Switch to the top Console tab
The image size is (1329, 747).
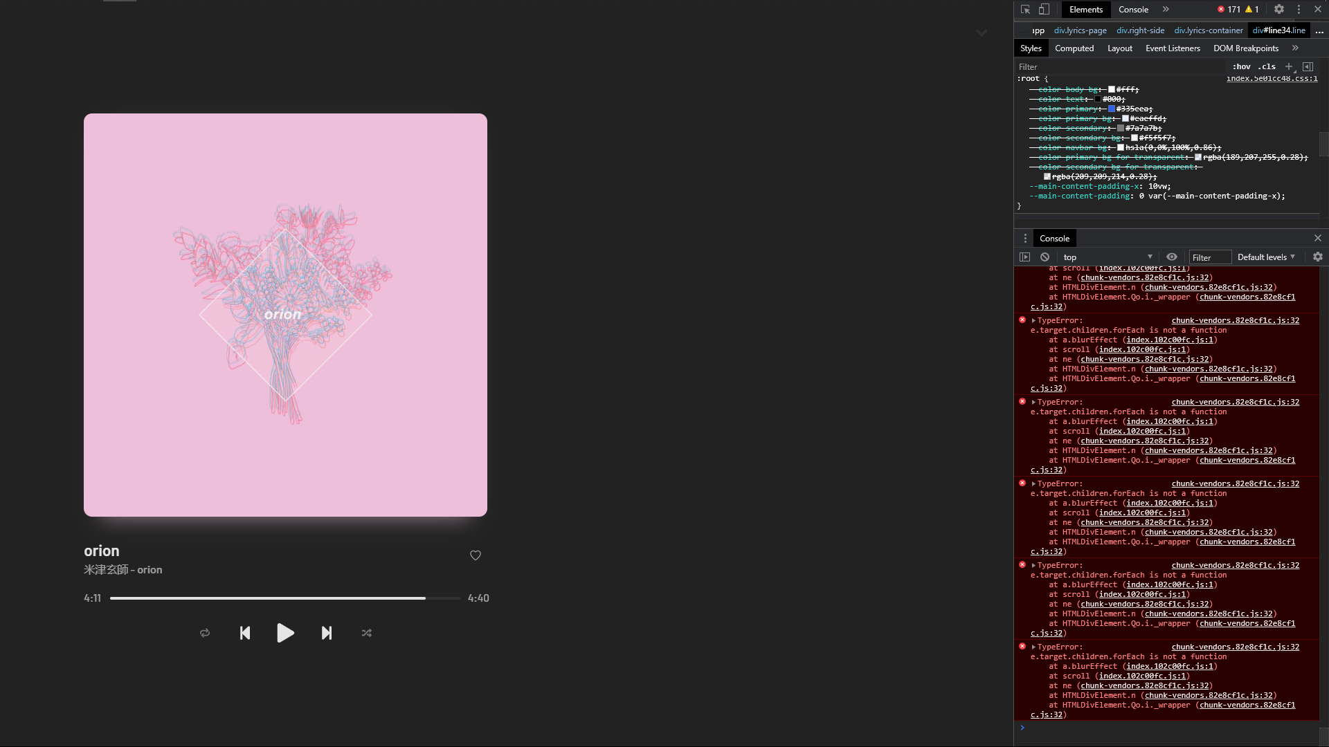(1133, 10)
